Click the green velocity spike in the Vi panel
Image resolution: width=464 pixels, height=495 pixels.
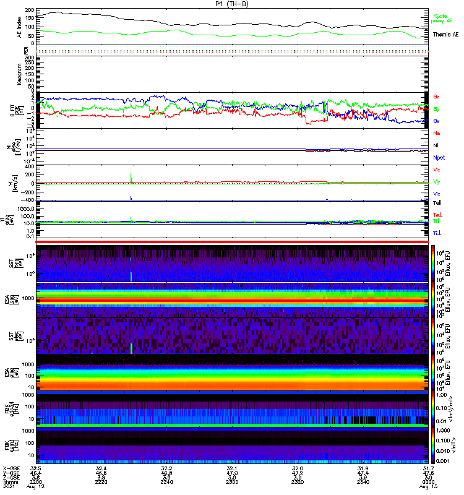click(x=131, y=178)
